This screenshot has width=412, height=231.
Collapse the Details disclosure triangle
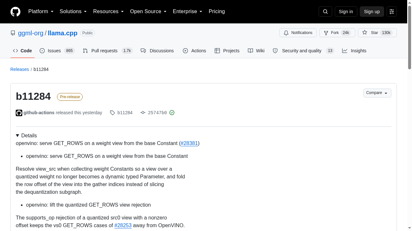point(17,136)
